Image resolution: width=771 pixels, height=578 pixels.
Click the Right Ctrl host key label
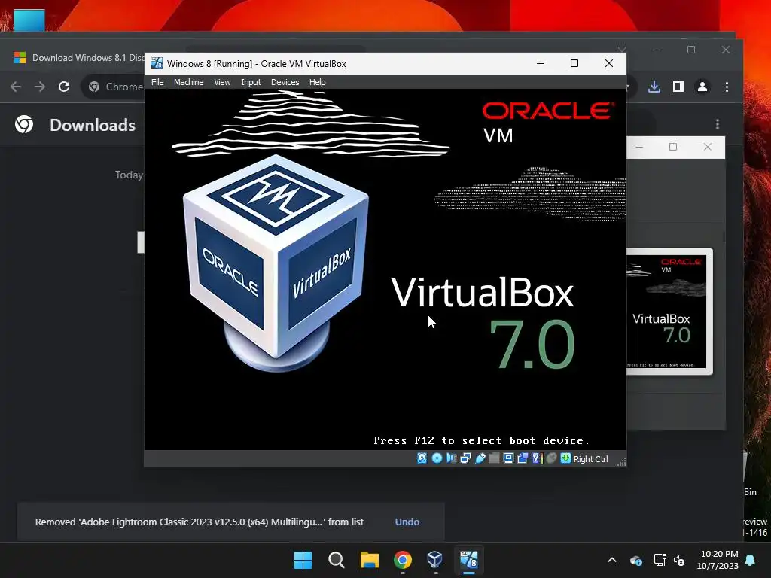click(590, 459)
